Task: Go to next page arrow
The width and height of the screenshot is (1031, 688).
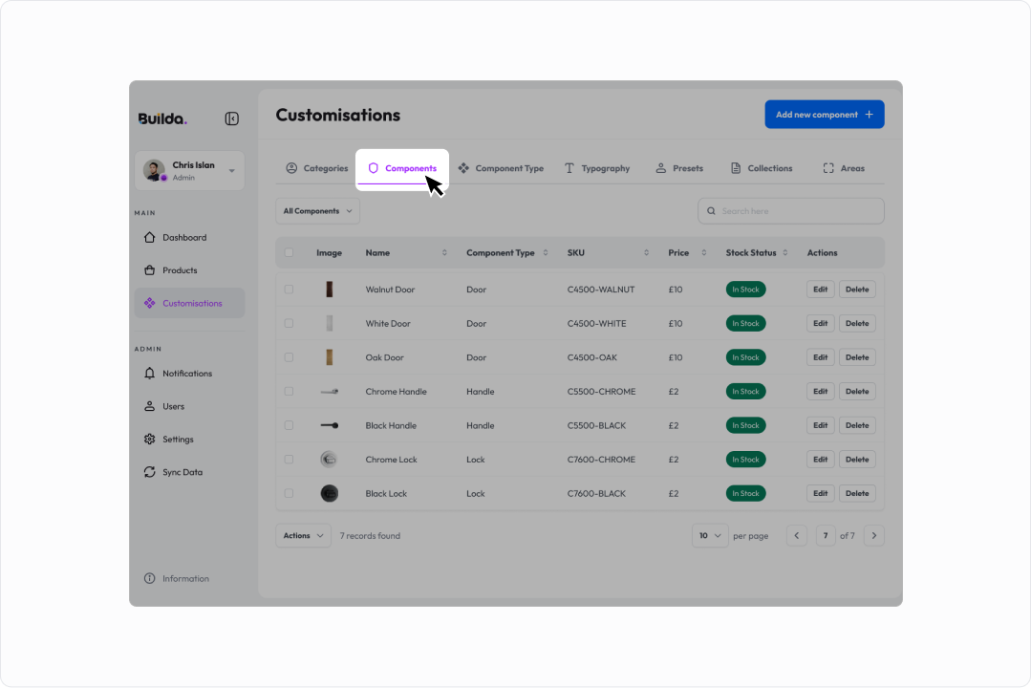Action: point(874,536)
